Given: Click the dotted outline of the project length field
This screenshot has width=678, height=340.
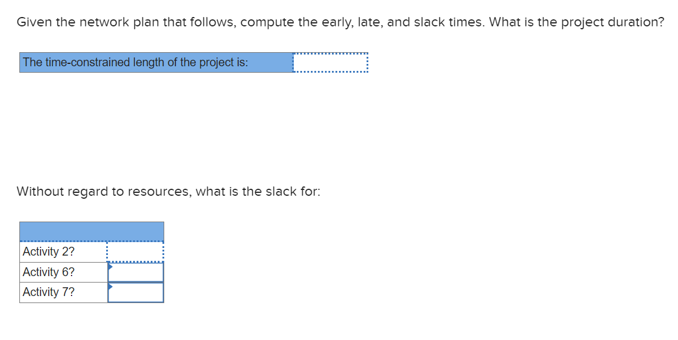Looking at the screenshot, I should 330,55.
